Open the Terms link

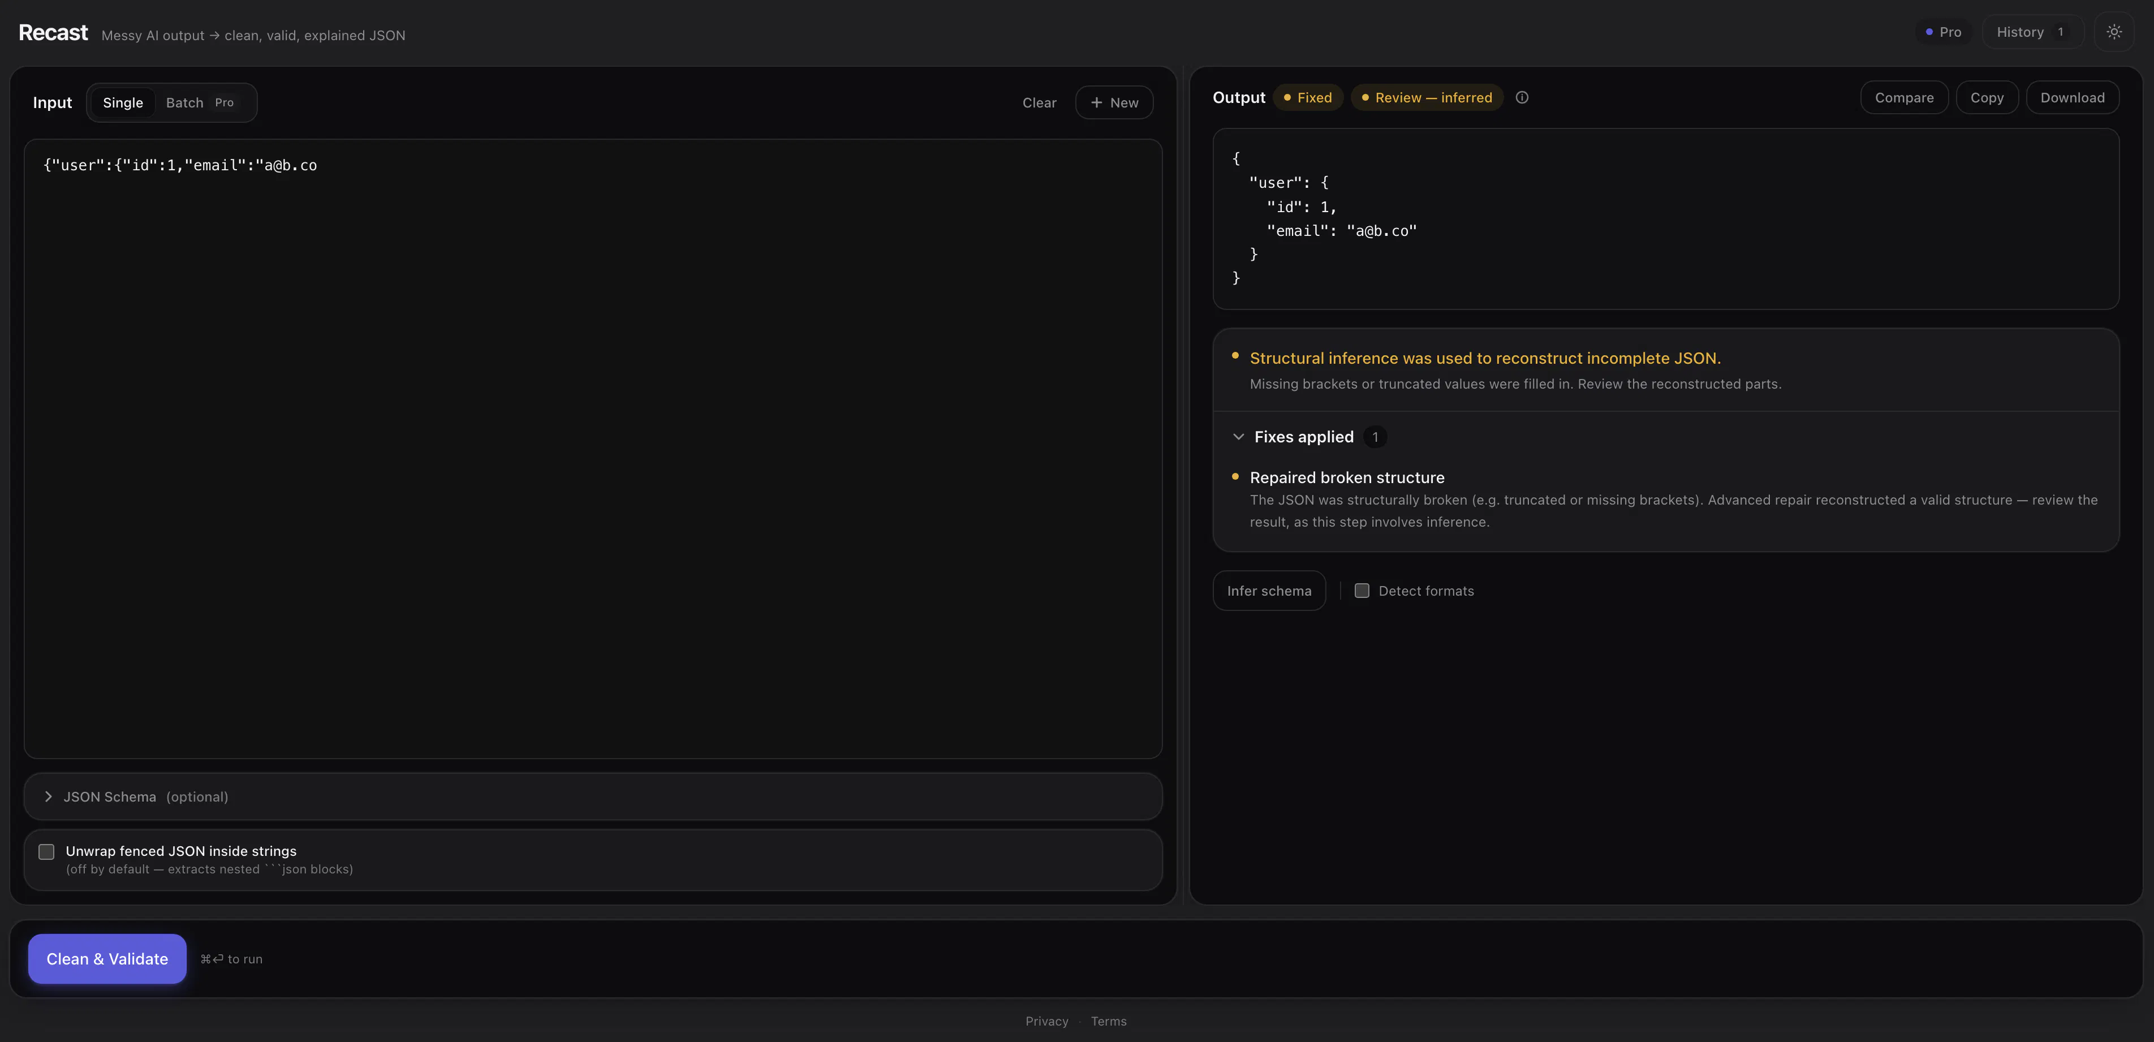point(1109,1022)
